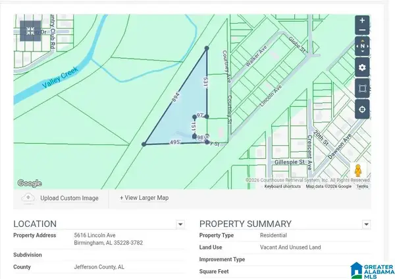
Task: Click the Google logo on the map
Action: coord(29,183)
